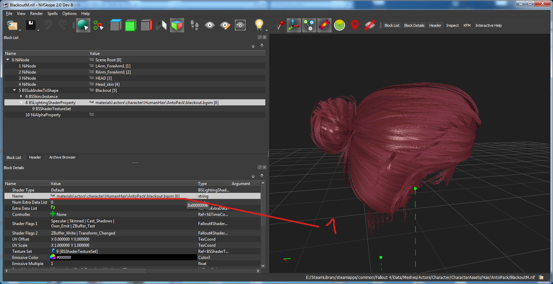The height and width of the screenshot is (284, 553).
Task: Collapse the 8 BSLightingShaderProperty node
Action: coord(21,102)
